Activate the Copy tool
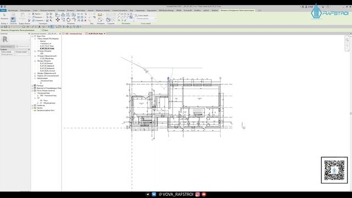352x198 pixels. click(63, 20)
